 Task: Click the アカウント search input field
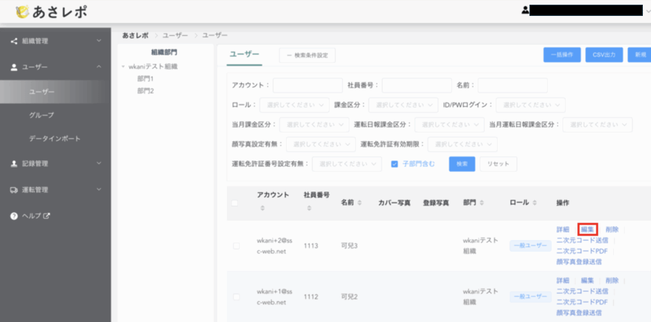click(x=307, y=85)
